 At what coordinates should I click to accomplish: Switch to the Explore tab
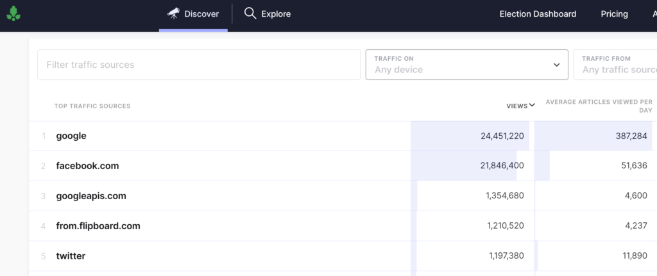tap(268, 14)
